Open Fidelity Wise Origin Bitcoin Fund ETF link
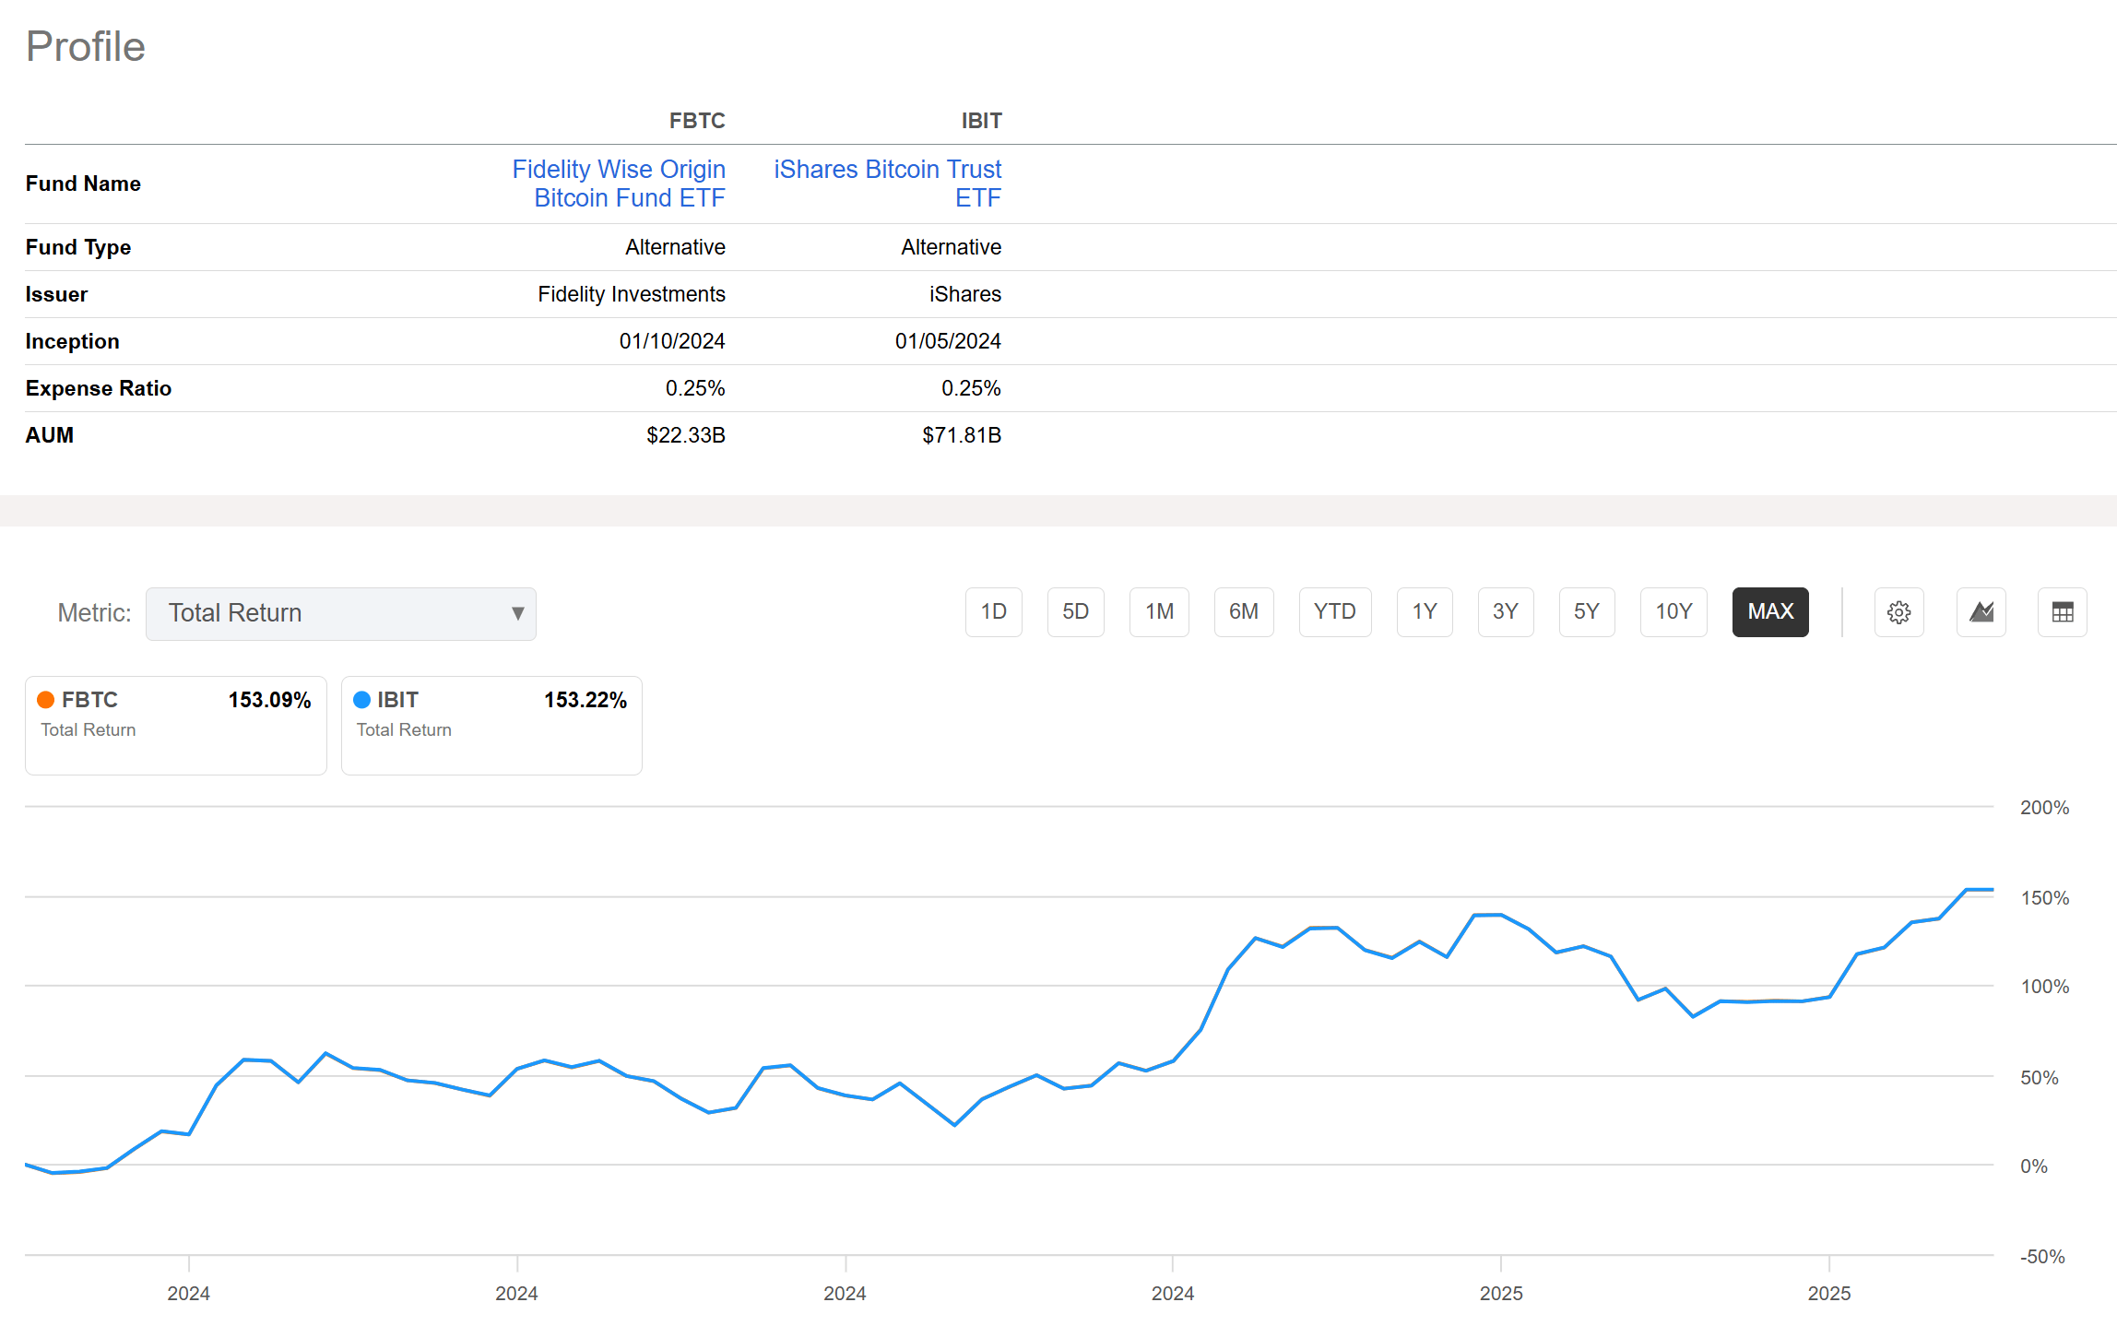Viewport: 2117px width, 1326px height. coord(619,184)
